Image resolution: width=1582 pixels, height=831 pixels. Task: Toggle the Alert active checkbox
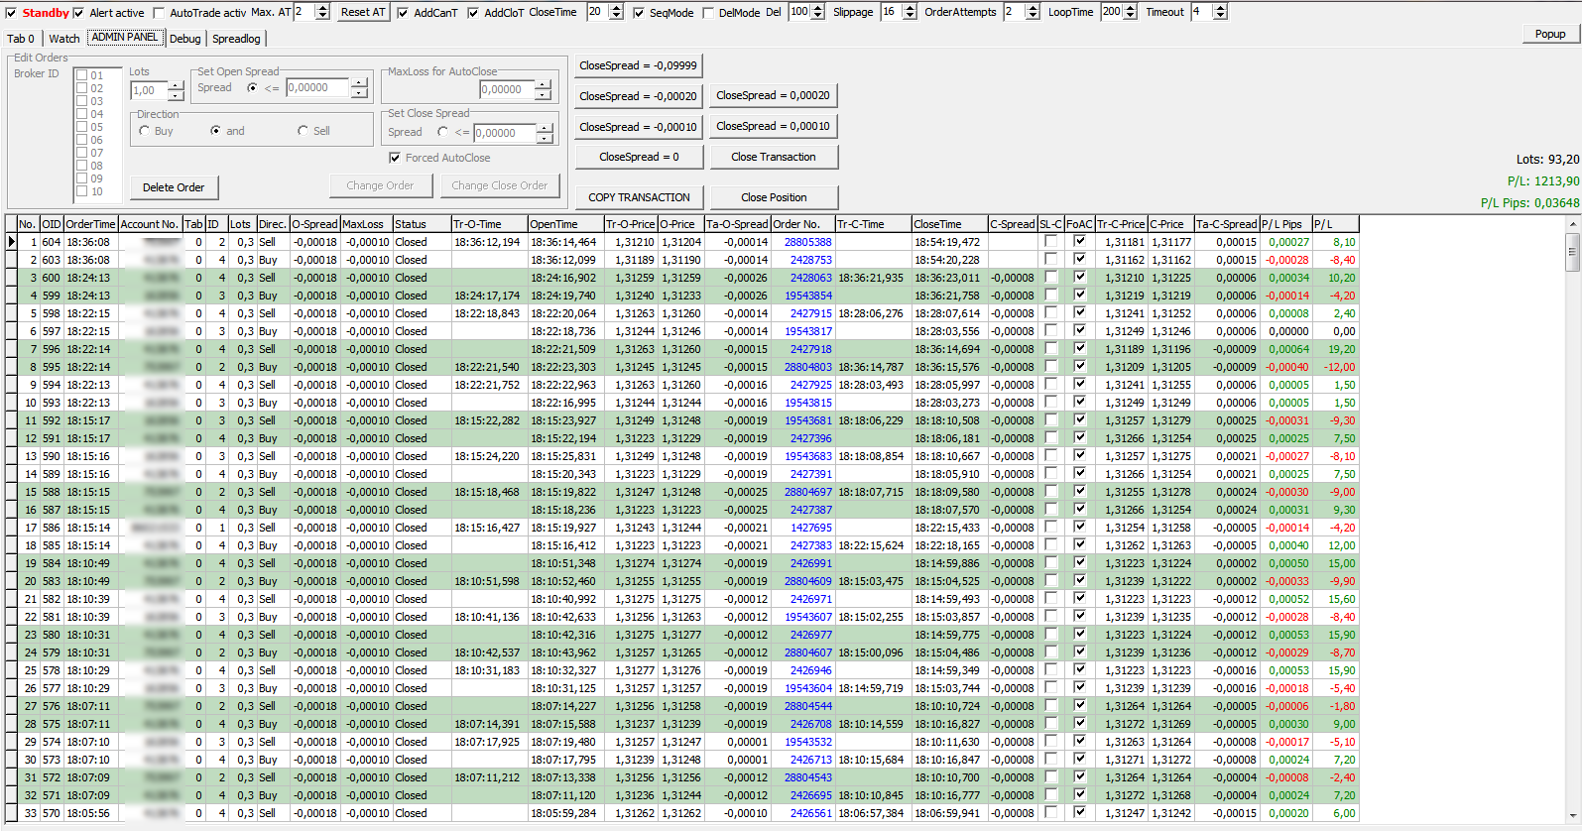coord(78,13)
